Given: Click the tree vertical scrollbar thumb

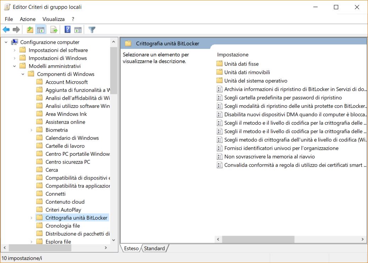Looking at the screenshot, I should point(114,70).
